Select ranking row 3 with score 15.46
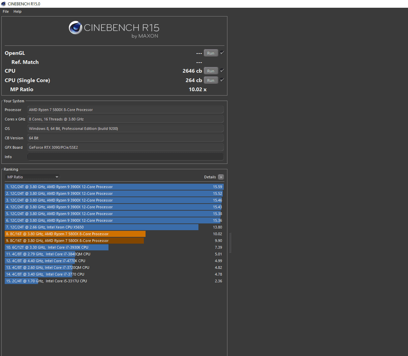The width and height of the screenshot is (408, 356). 114,200
